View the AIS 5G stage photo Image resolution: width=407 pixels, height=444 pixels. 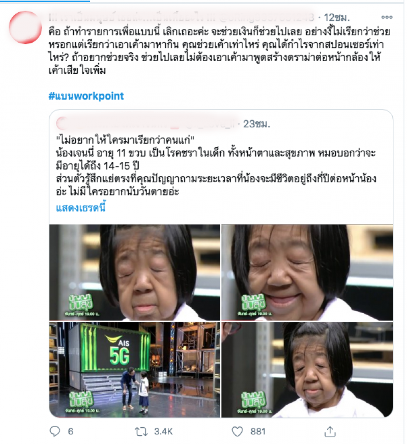tap(135, 370)
